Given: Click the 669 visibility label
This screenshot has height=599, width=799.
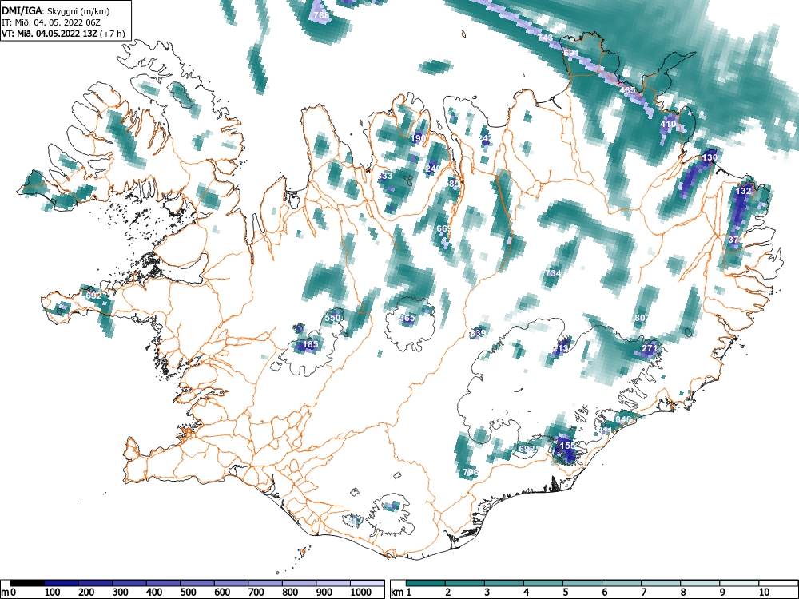Looking at the screenshot, I should pyautogui.click(x=444, y=228).
